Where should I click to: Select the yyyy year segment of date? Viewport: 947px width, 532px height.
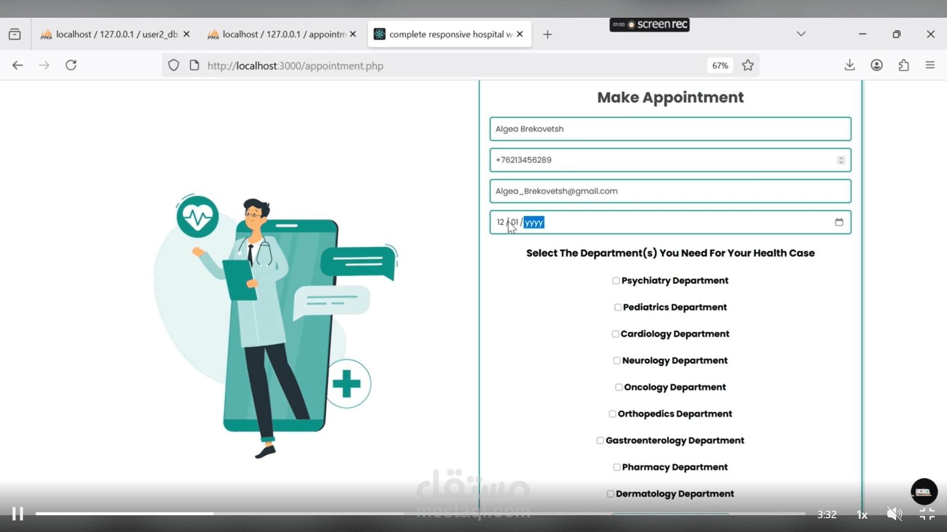[534, 223]
